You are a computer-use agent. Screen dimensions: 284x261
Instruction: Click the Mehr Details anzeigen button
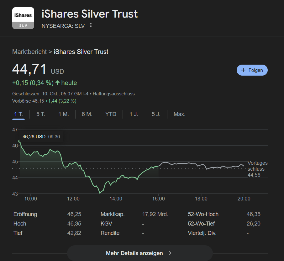click(x=140, y=253)
